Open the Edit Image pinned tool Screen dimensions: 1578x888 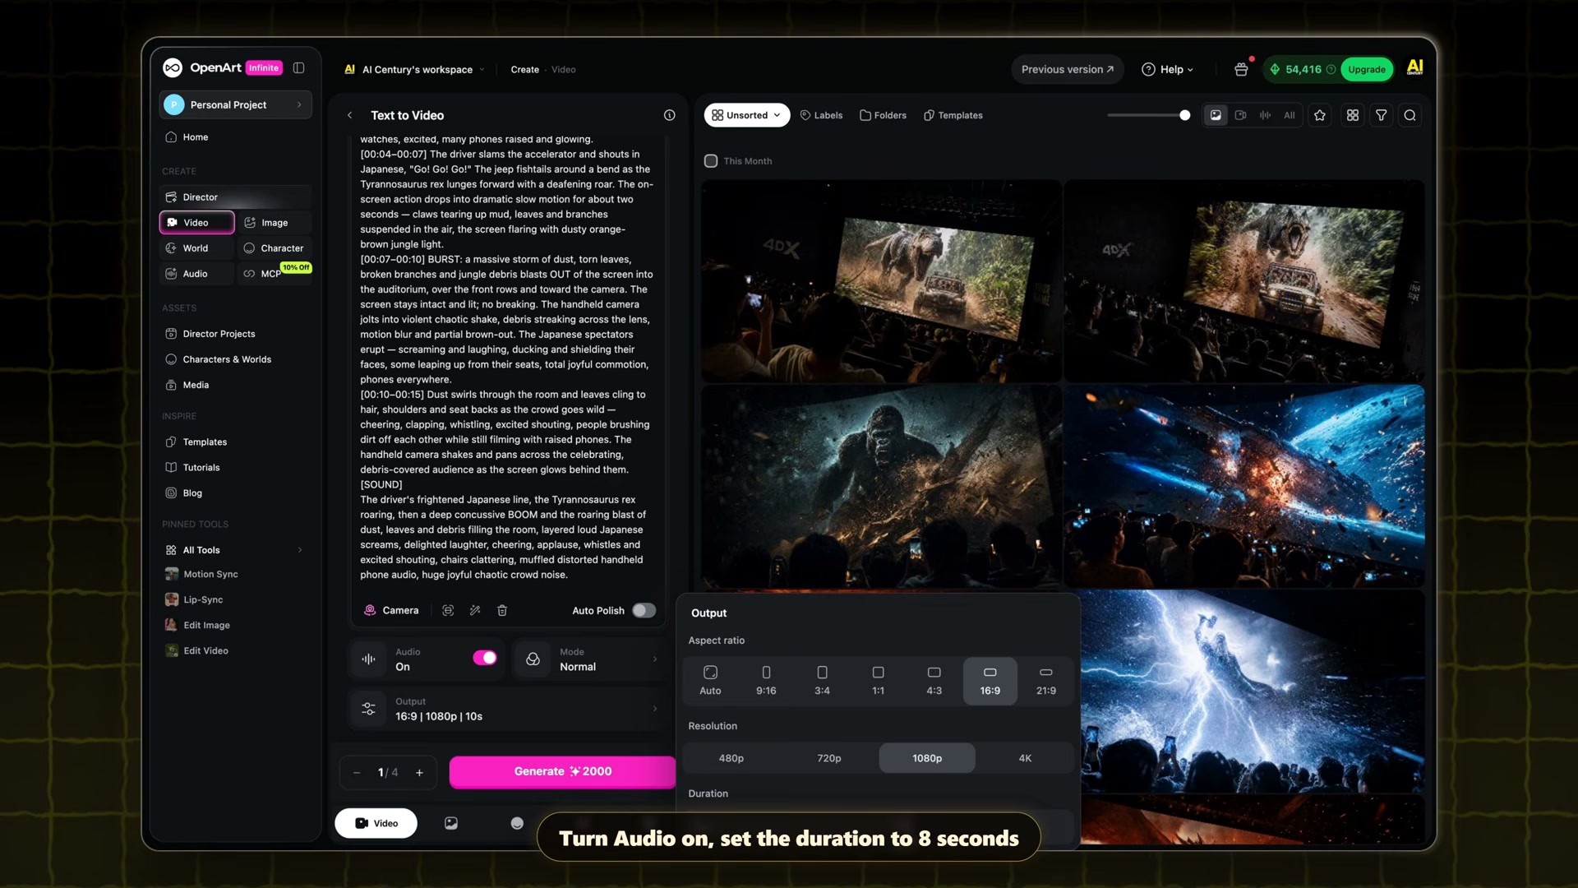pos(197,625)
